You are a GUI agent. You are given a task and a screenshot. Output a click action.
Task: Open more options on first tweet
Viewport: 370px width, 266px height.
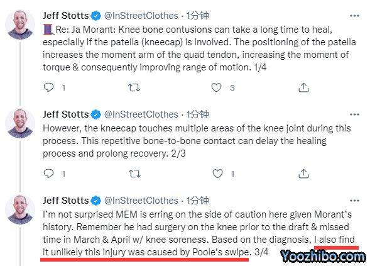point(354,16)
